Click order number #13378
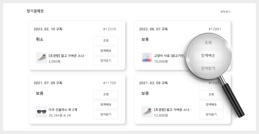Viewport: 259px width, 134px height. click(x=109, y=29)
